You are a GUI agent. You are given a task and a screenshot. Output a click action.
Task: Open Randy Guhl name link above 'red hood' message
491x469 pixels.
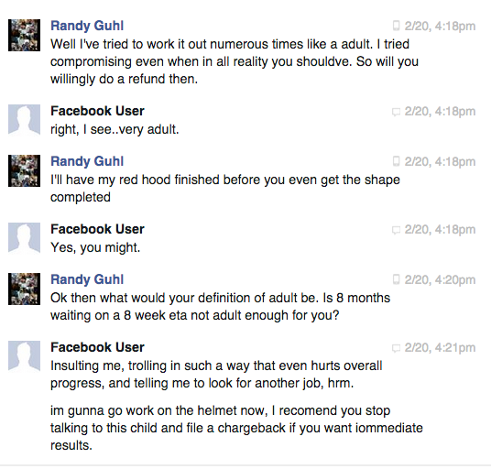tap(87, 161)
